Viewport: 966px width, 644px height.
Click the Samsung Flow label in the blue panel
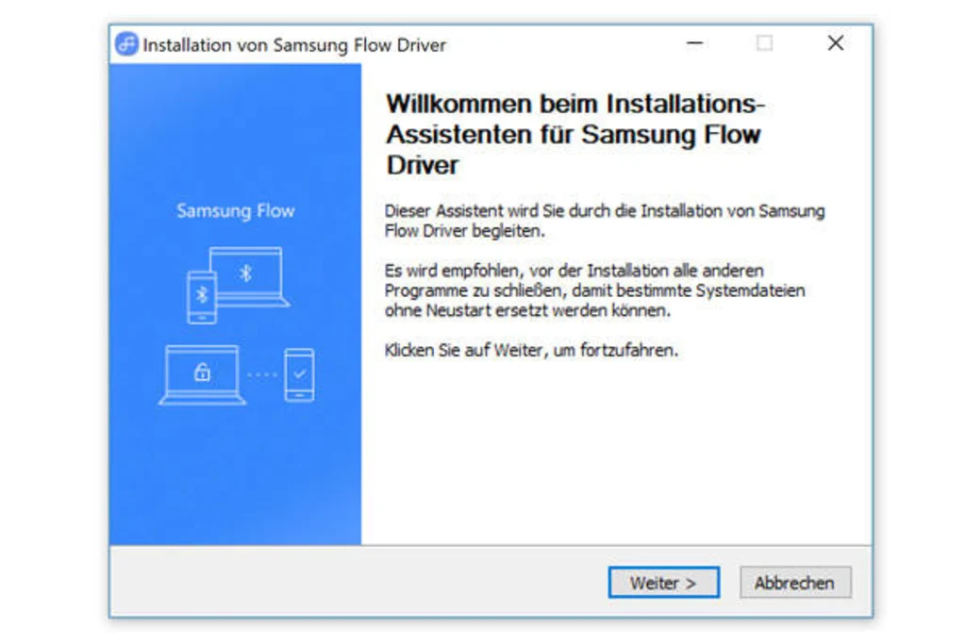[x=235, y=210]
